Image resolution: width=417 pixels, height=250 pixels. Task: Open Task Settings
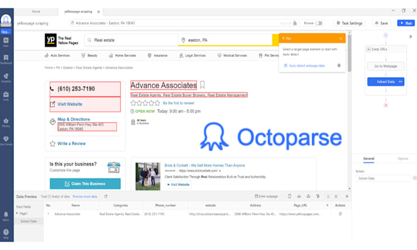[350, 23]
